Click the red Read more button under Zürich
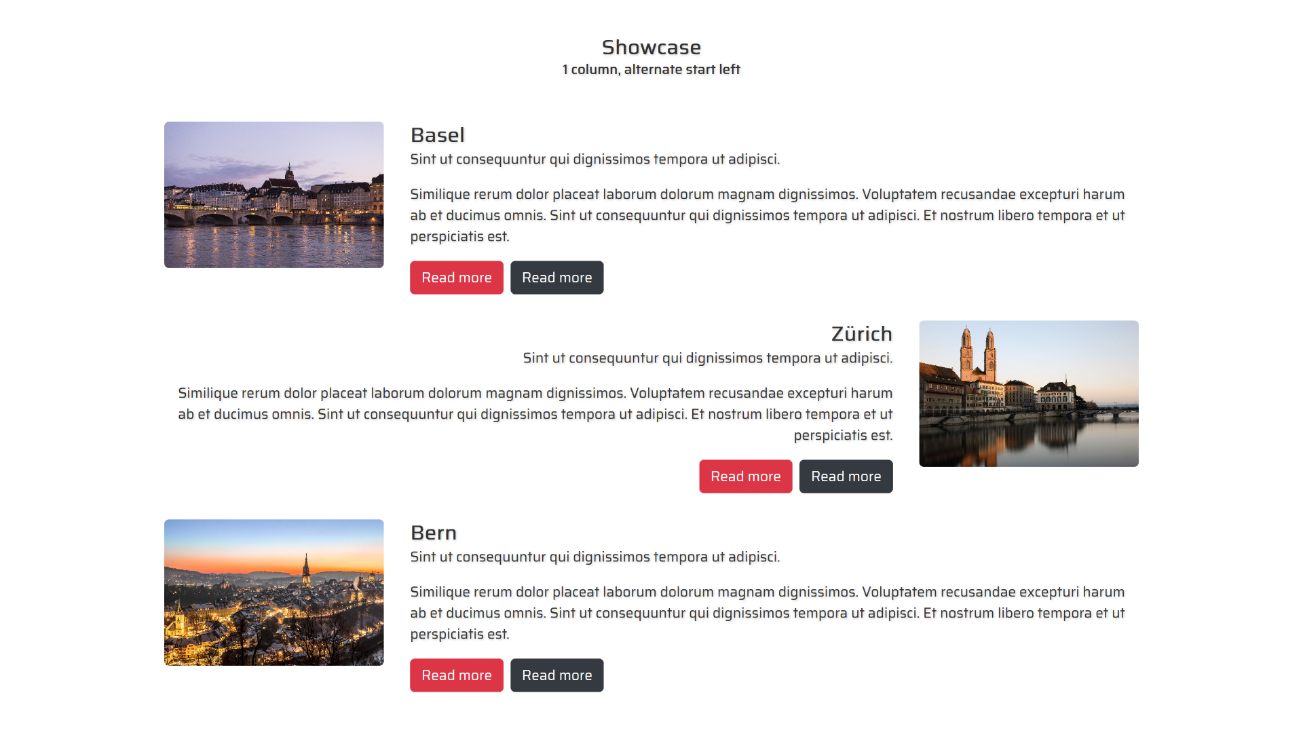The height and width of the screenshot is (733, 1303). pyautogui.click(x=745, y=476)
